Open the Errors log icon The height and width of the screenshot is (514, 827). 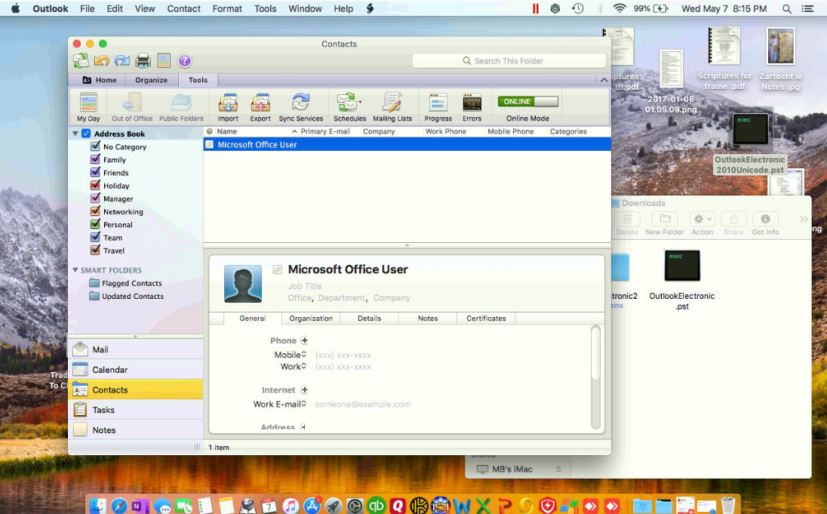point(472,107)
